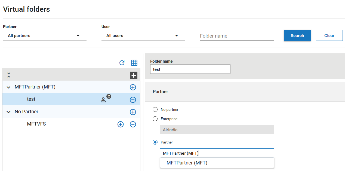Image resolution: width=345 pixels, height=171 pixels.
Task: Open the All users dropdown
Action: (x=143, y=36)
